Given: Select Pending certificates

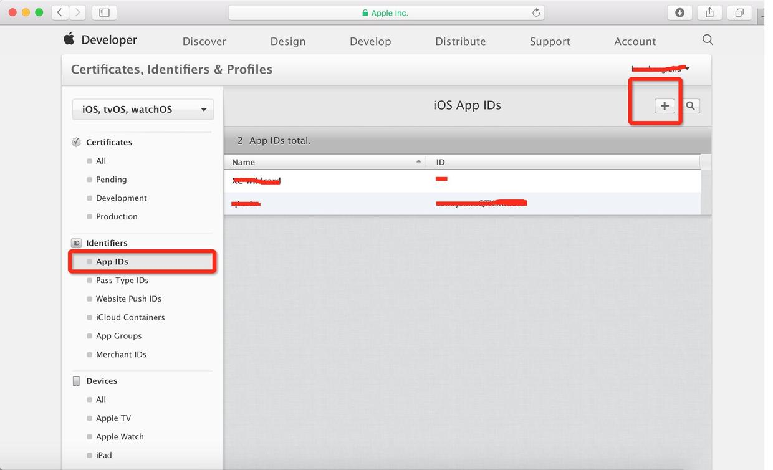Looking at the screenshot, I should pos(111,180).
